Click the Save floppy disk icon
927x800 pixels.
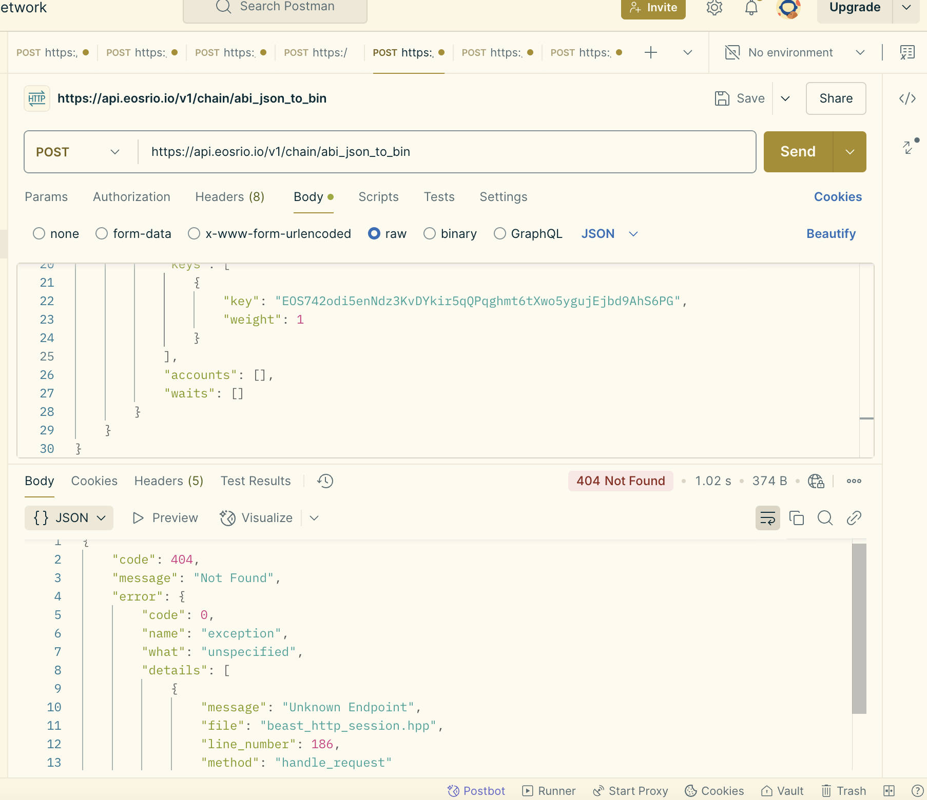coord(722,98)
